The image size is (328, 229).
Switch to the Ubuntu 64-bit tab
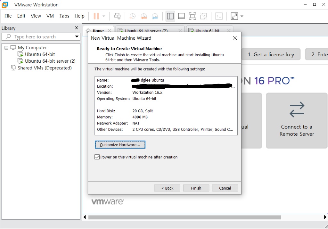point(208,31)
